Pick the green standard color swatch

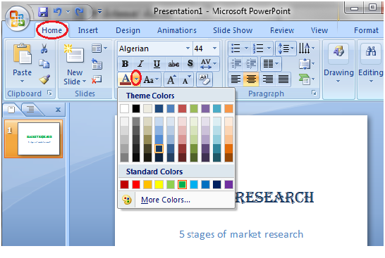182,185
